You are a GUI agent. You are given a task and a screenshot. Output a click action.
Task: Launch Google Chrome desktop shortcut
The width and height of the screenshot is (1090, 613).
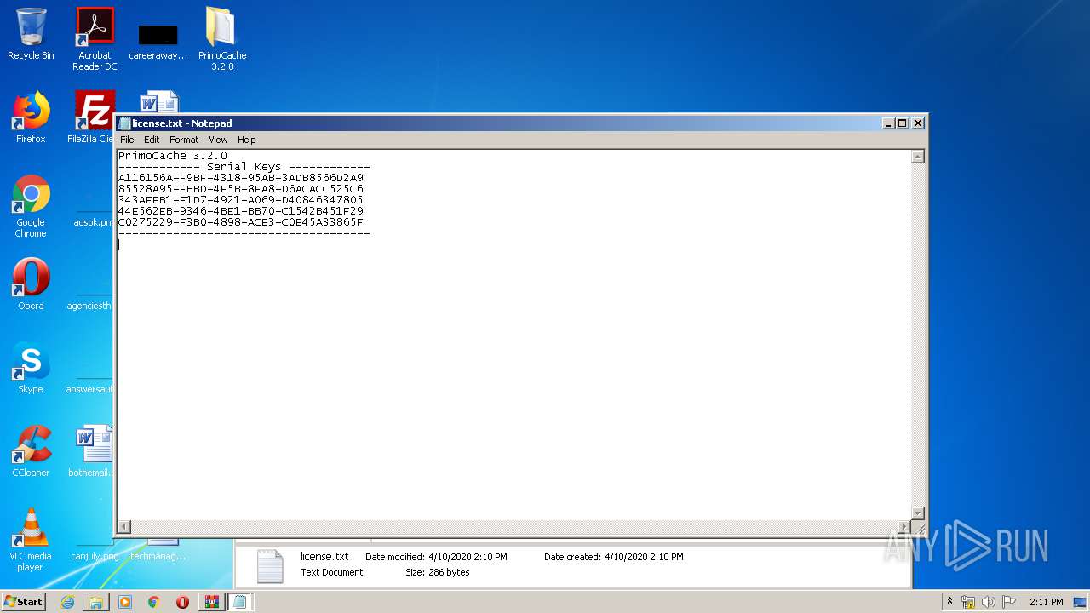[x=31, y=207]
